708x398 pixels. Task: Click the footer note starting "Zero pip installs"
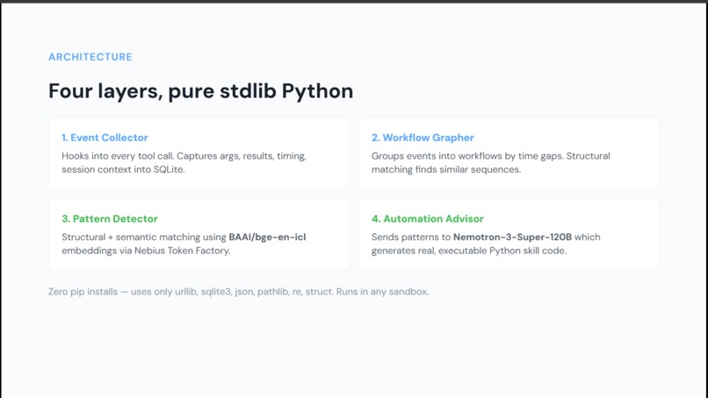pyautogui.click(x=238, y=292)
